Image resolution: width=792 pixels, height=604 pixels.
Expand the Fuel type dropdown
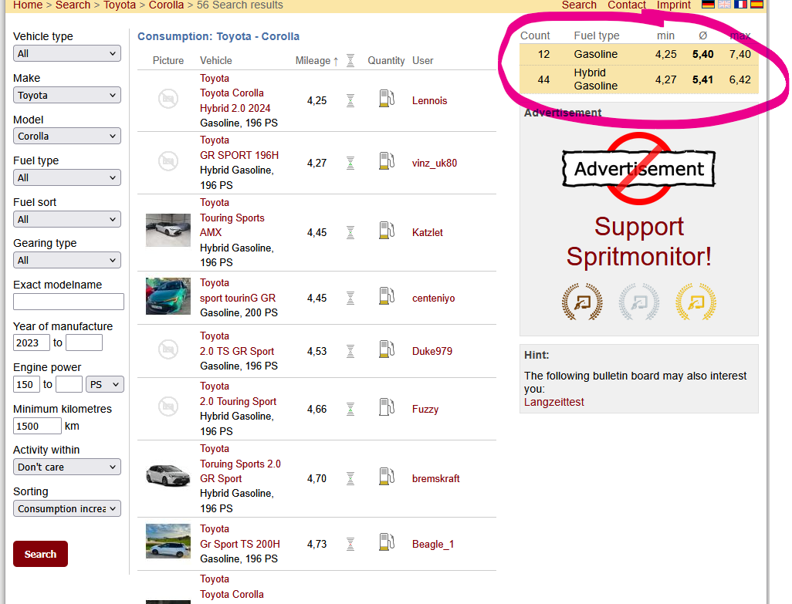pyautogui.click(x=67, y=177)
